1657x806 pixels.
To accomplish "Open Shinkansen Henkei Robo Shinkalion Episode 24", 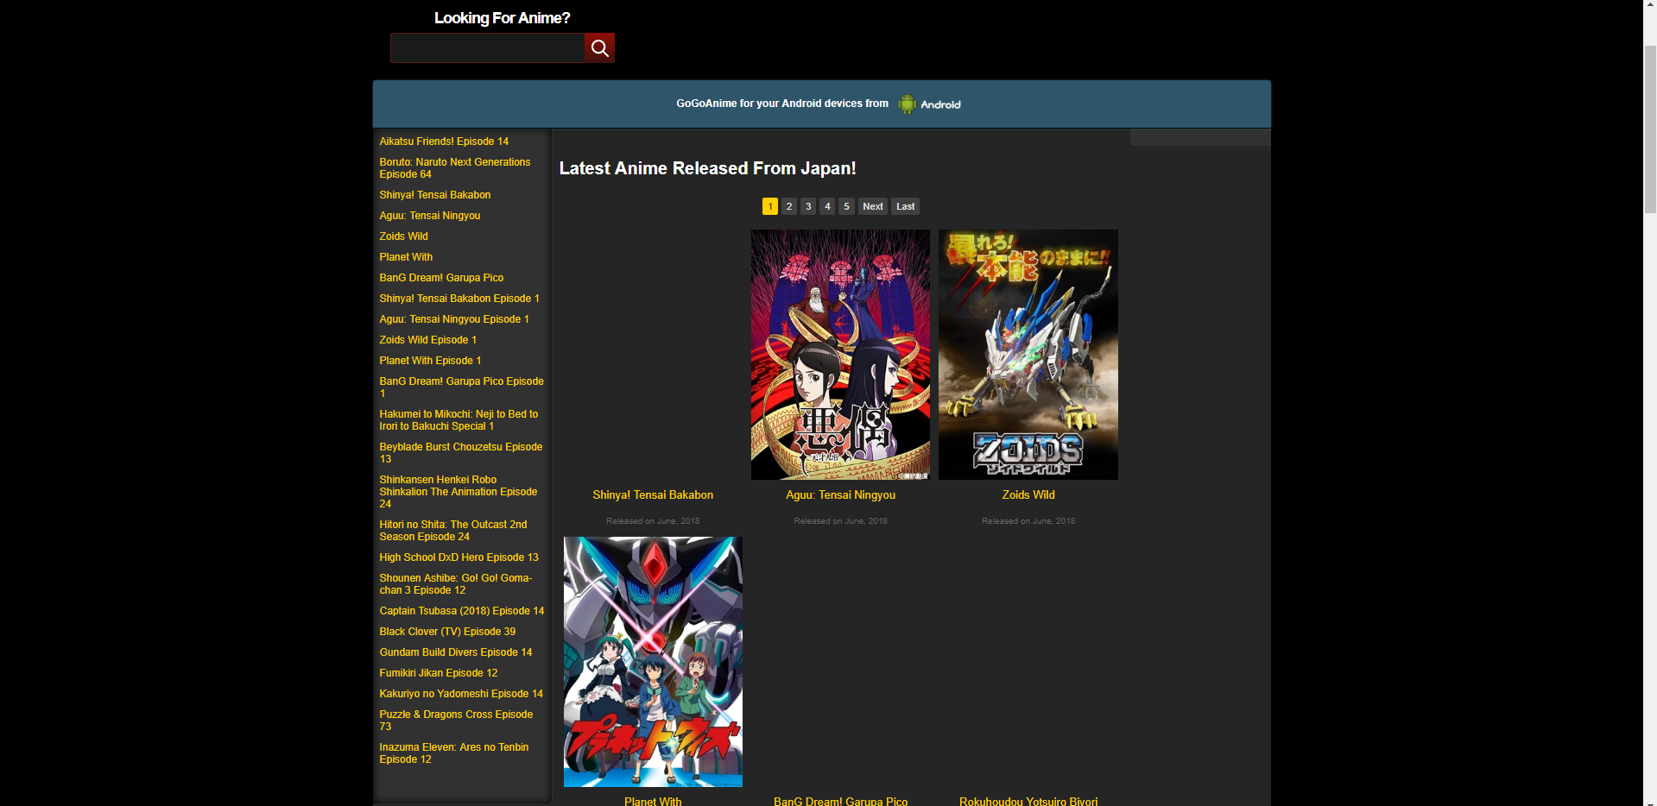I will 459,492.
